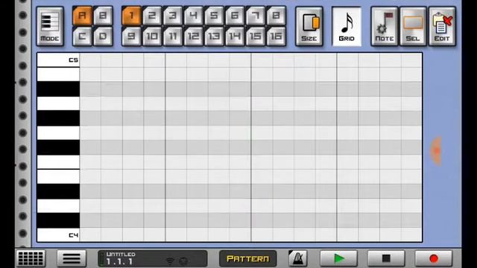Select pattern slot 11
Viewport: 477px width, 268px height.
pos(173,36)
